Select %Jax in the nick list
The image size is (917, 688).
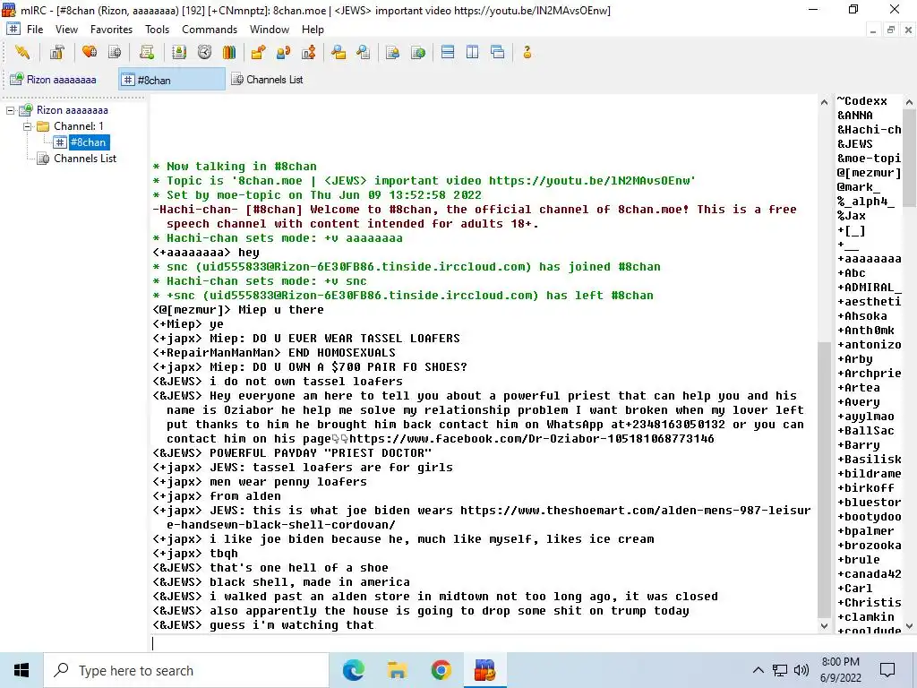tap(852, 216)
